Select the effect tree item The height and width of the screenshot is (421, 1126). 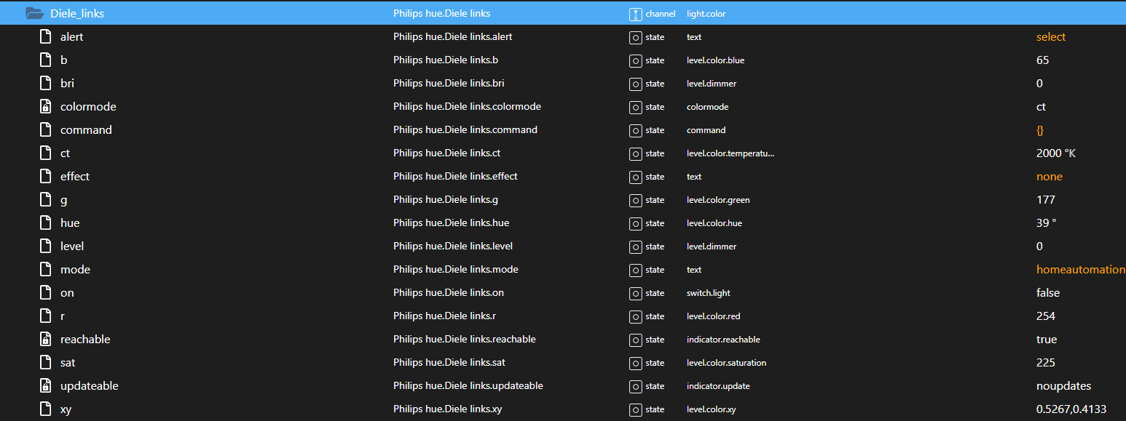pyautogui.click(x=75, y=177)
